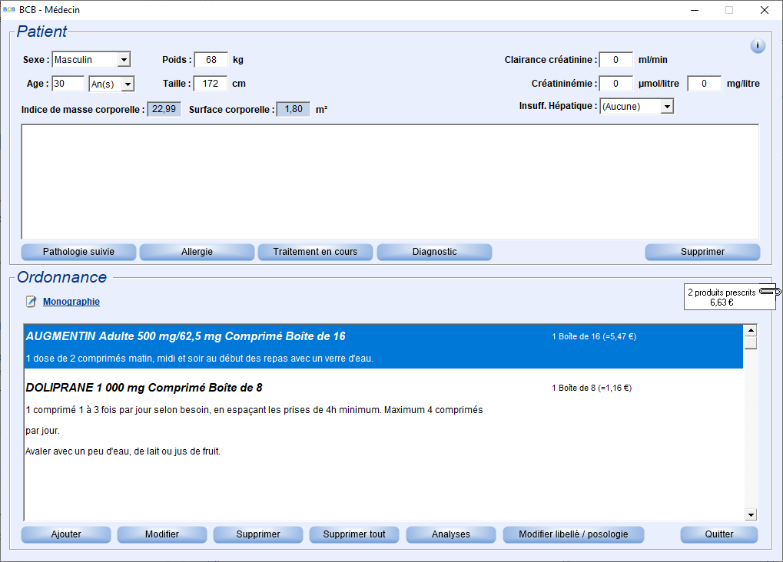This screenshot has width=783, height=562.
Task: Click the Taille input field
Action: [x=211, y=84]
